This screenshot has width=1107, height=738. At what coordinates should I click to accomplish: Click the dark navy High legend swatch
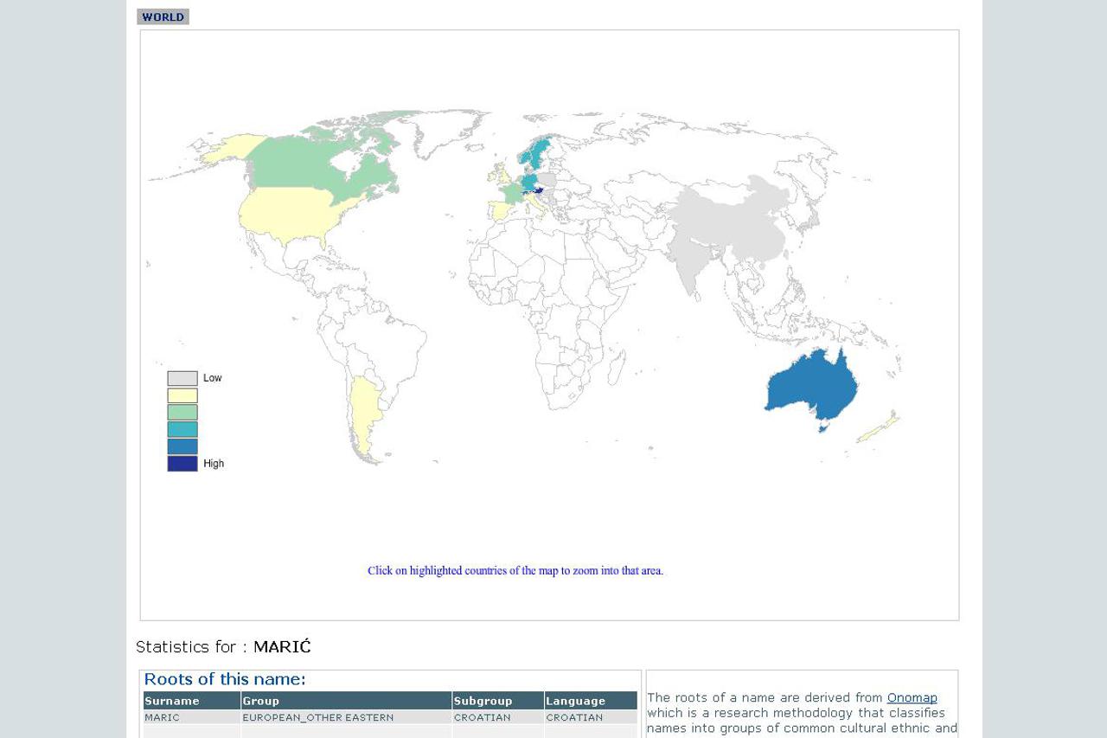click(x=182, y=464)
